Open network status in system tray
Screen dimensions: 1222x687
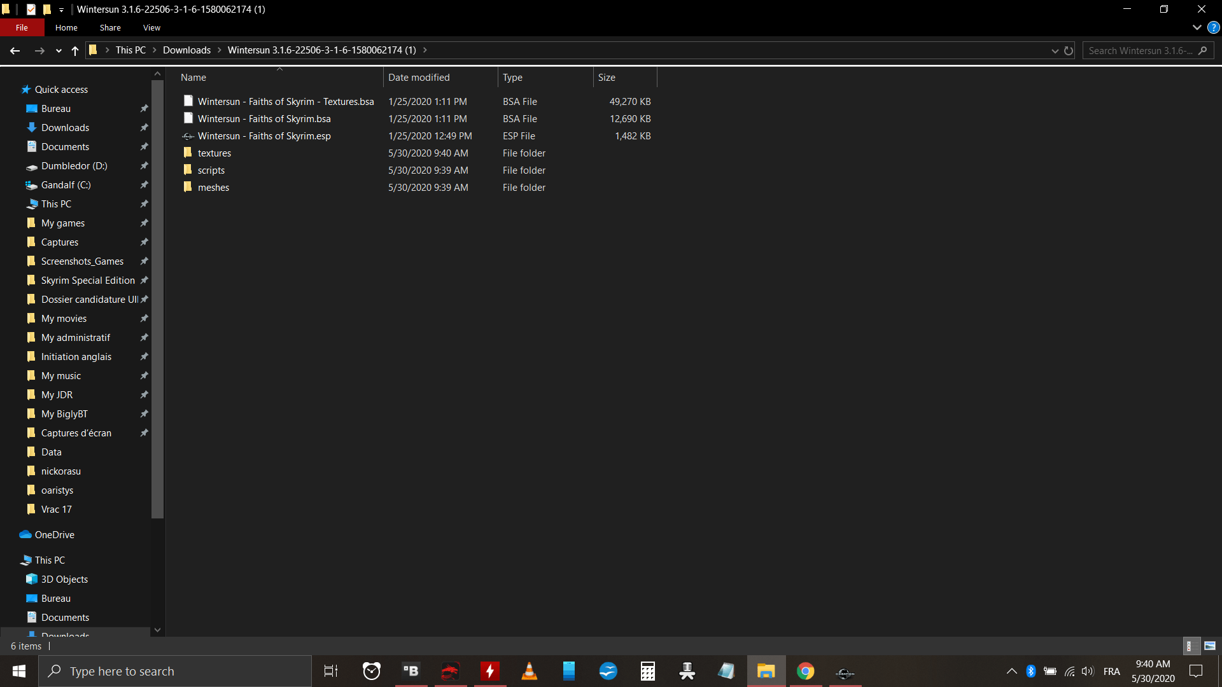(1069, 671)
